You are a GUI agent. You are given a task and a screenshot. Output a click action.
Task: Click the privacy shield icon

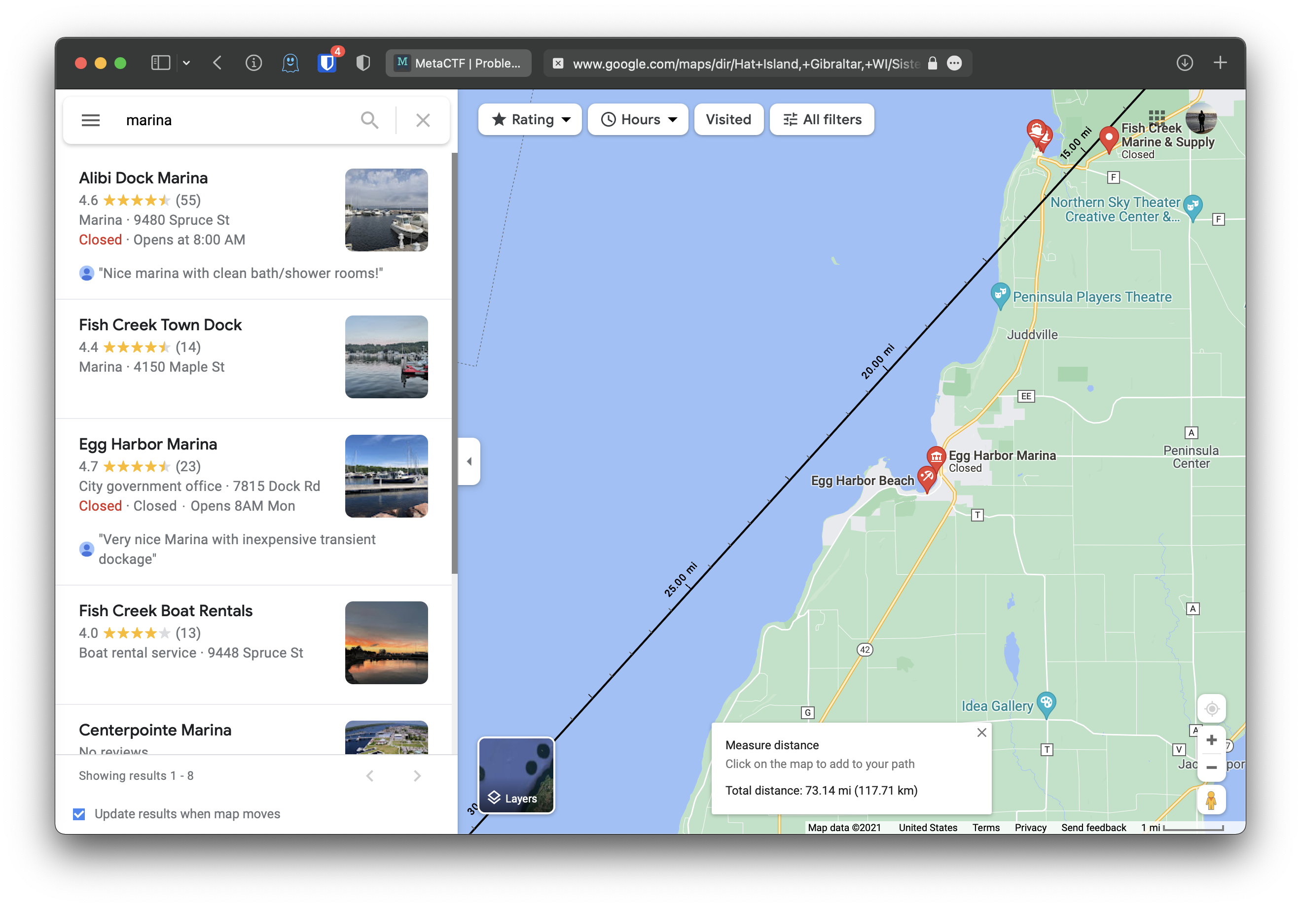[x=363, y=63]
